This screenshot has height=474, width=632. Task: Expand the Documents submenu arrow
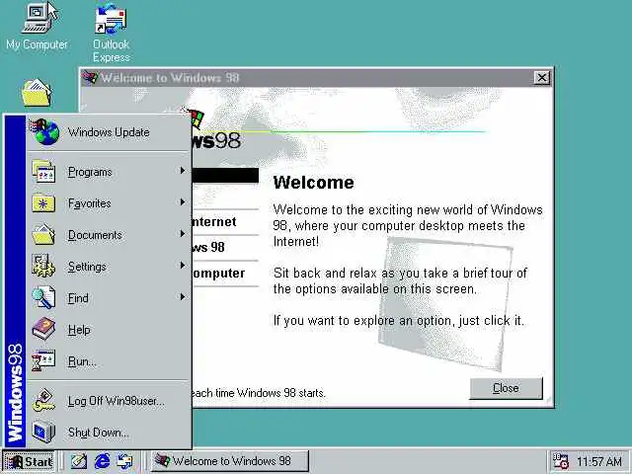pyautogui.click(x=183, y=234)
